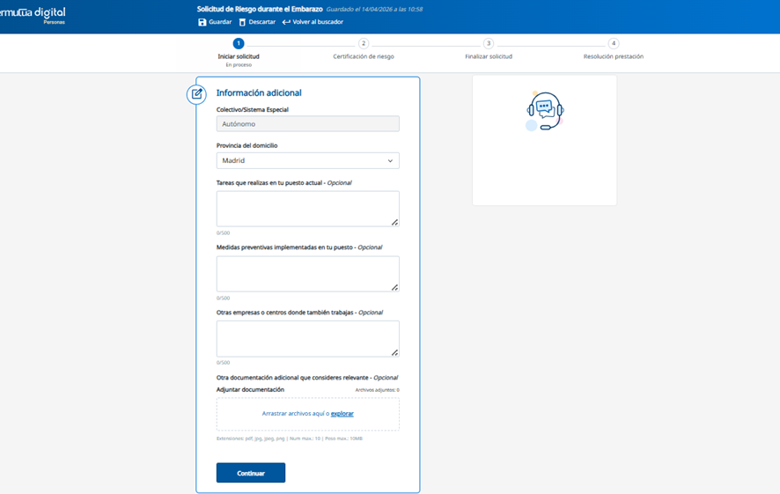Screen dimensions: 780x494
Task: Click resize handle of Otras empresas text area
Action: point(394,352)
